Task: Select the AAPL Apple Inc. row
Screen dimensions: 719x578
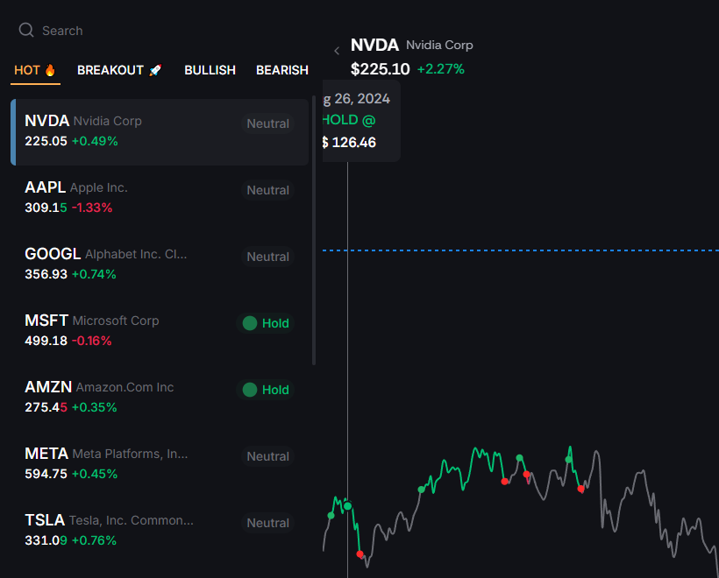Action: pos(160,197)
